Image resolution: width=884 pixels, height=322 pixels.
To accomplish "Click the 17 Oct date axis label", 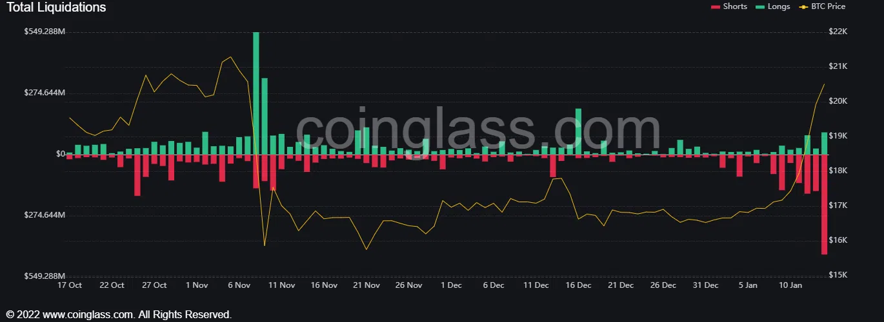I will pyautogui.click(x=70, y=285).
